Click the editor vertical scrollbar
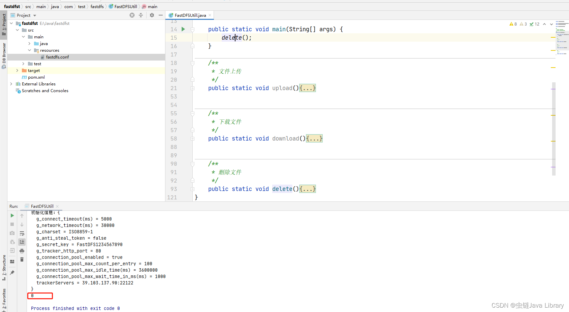Image resolution: width=569 pixels, height=312 pixels. pos(554,129)
